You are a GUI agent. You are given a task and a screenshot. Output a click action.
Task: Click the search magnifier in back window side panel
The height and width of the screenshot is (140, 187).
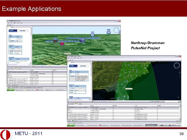pyautogui.click(x=8, y=66)
